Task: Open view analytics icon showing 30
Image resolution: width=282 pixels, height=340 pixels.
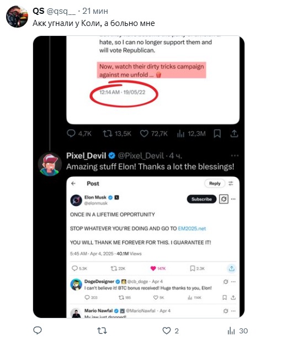Action: pos(231,331)
